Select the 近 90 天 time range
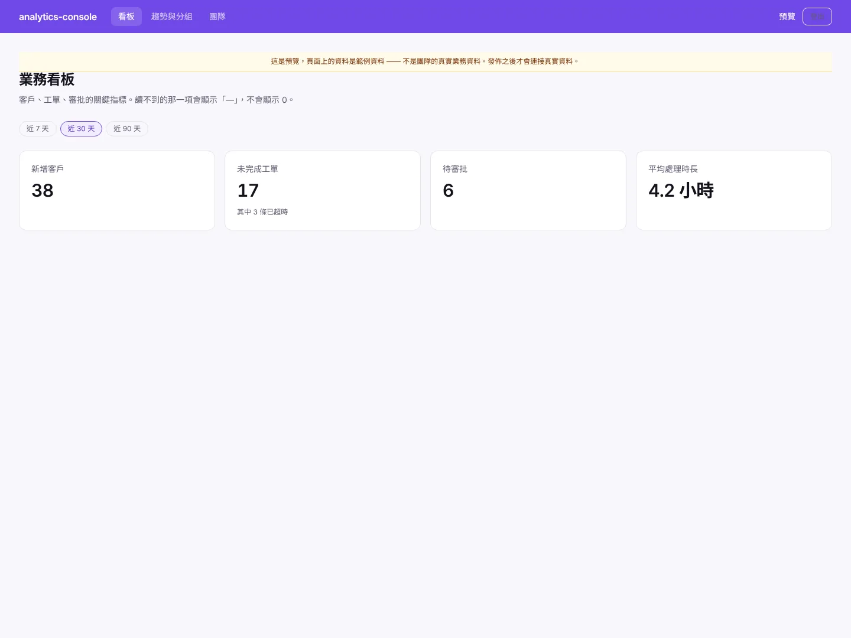Screen dimensions: 851x638 coord(127,129)
